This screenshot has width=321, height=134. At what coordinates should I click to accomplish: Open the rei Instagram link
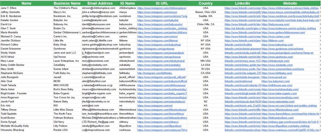click(x=155, y=106)
